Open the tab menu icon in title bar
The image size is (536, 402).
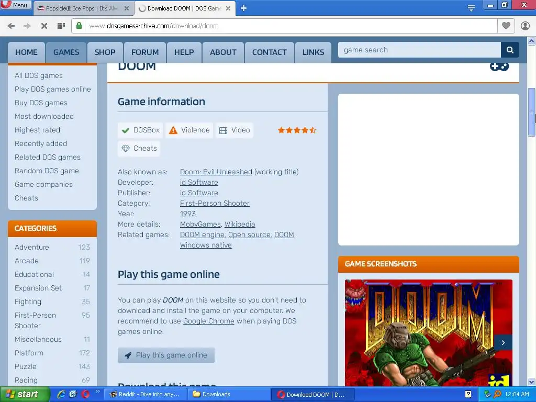(x=471, y=8)
